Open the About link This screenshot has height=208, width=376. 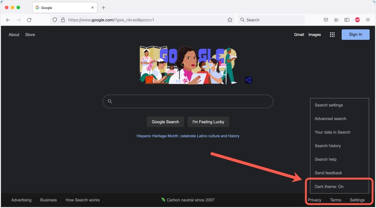pos(14,35)
